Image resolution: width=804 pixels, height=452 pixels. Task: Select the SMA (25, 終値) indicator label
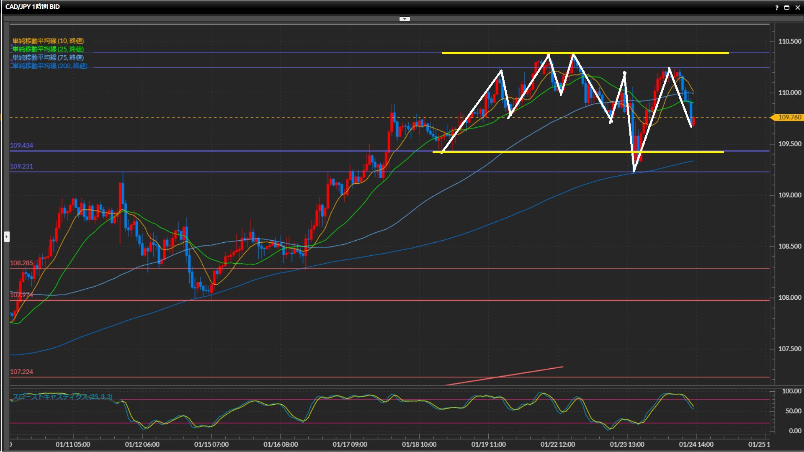(x=48, y=49)
